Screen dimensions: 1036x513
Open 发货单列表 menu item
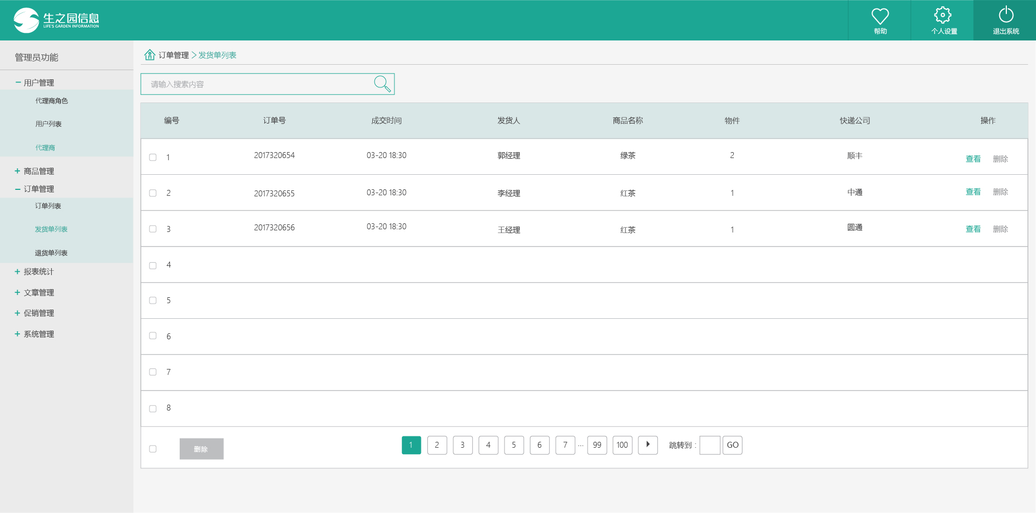(51, 229)
